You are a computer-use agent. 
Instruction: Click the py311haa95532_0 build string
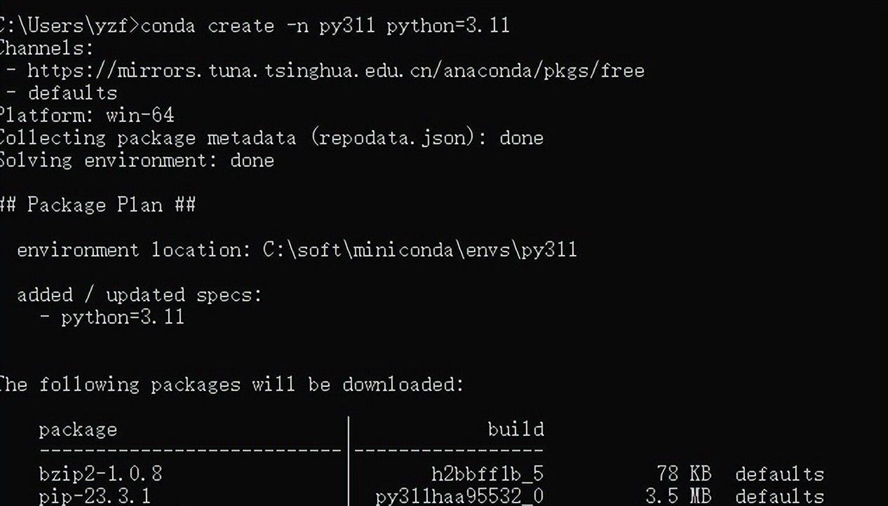(x=459, y=497)
